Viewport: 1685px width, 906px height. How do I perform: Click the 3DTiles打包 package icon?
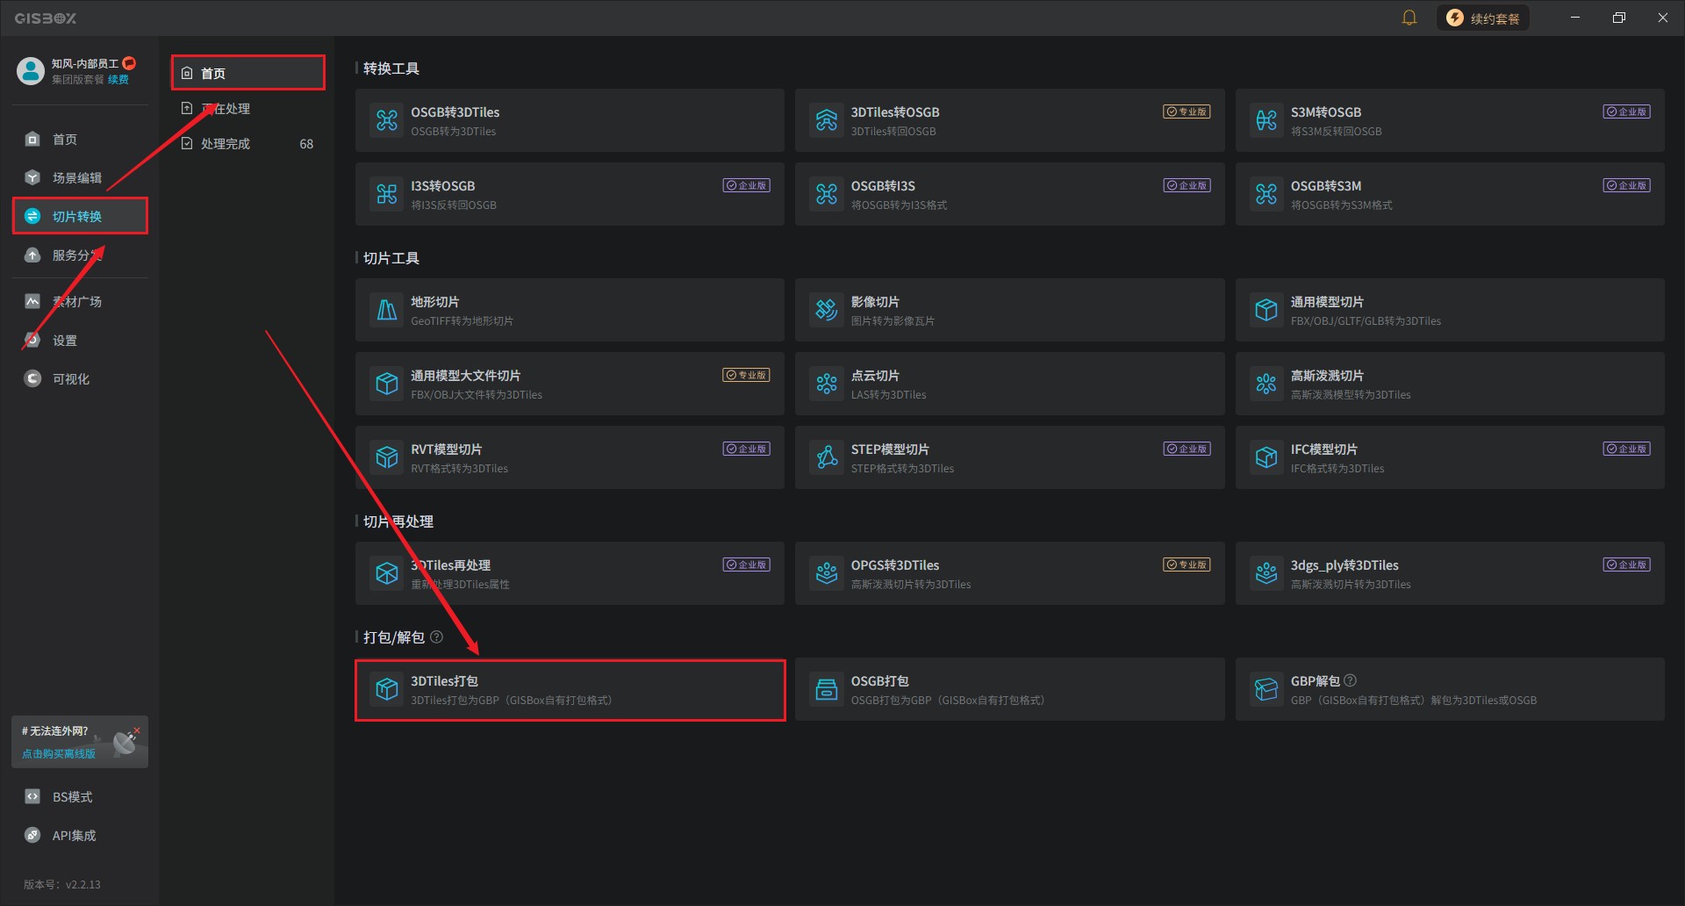coord(387,689)
